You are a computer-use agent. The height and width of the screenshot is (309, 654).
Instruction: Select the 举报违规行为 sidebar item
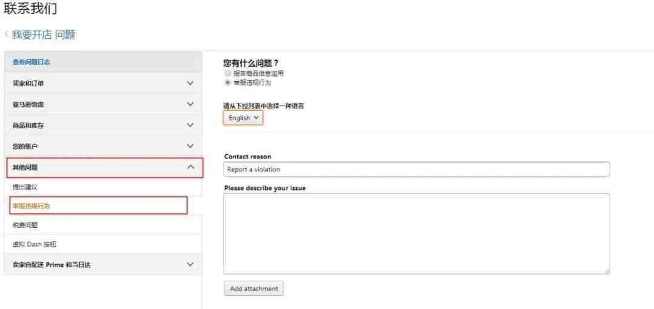click(x=31, y=206)
